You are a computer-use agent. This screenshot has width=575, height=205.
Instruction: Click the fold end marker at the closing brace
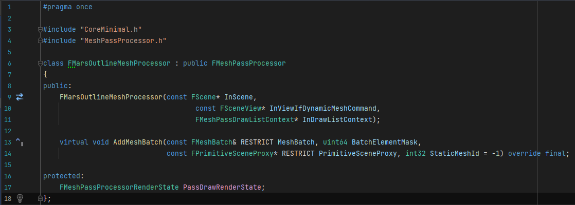click(40, 198)
